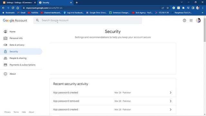Click the People & sharing icon
The width and height of the screenshot is (206, 116).
5,58
